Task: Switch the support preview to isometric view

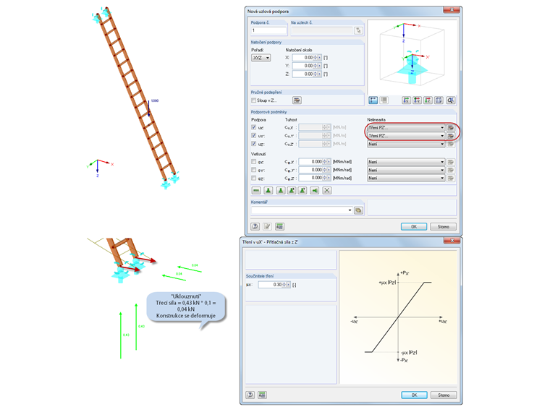Action: click(x=439, y=100)
